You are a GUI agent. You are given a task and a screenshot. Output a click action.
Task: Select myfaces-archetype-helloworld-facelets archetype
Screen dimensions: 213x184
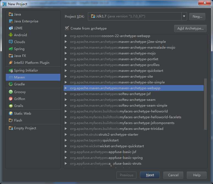tap(134, 117)
